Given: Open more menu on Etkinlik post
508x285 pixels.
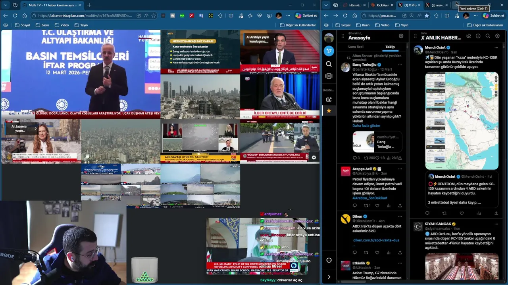Looking at the screenshot, I should click(400, 263).
